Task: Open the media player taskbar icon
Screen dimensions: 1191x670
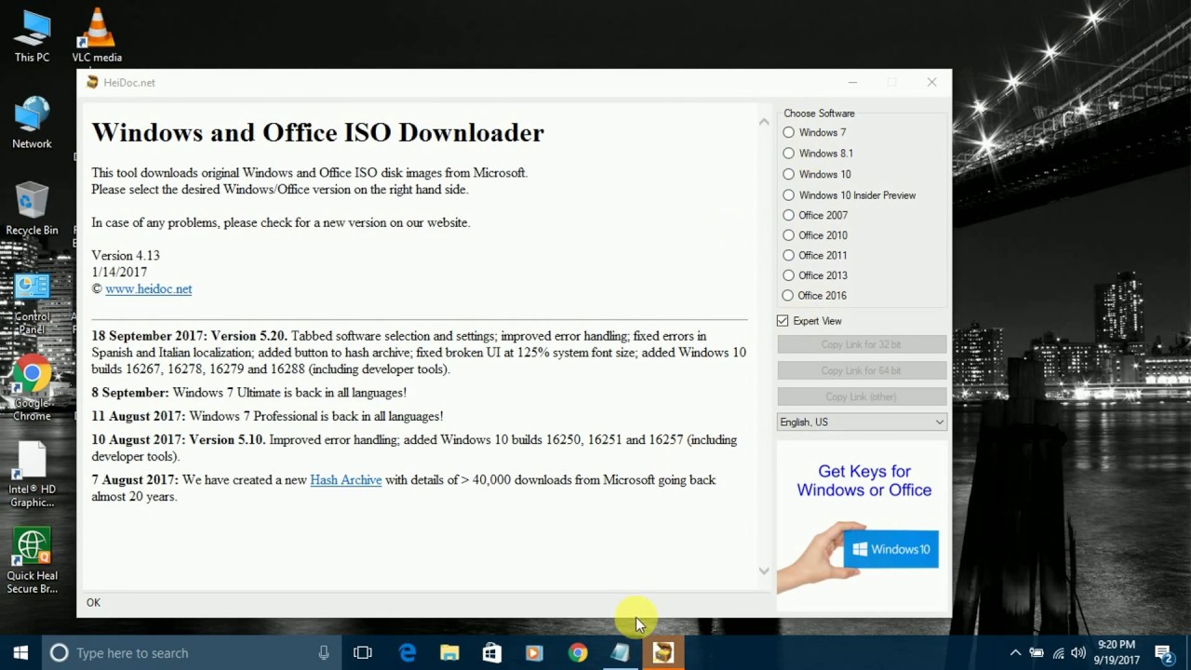Action: 534,652
